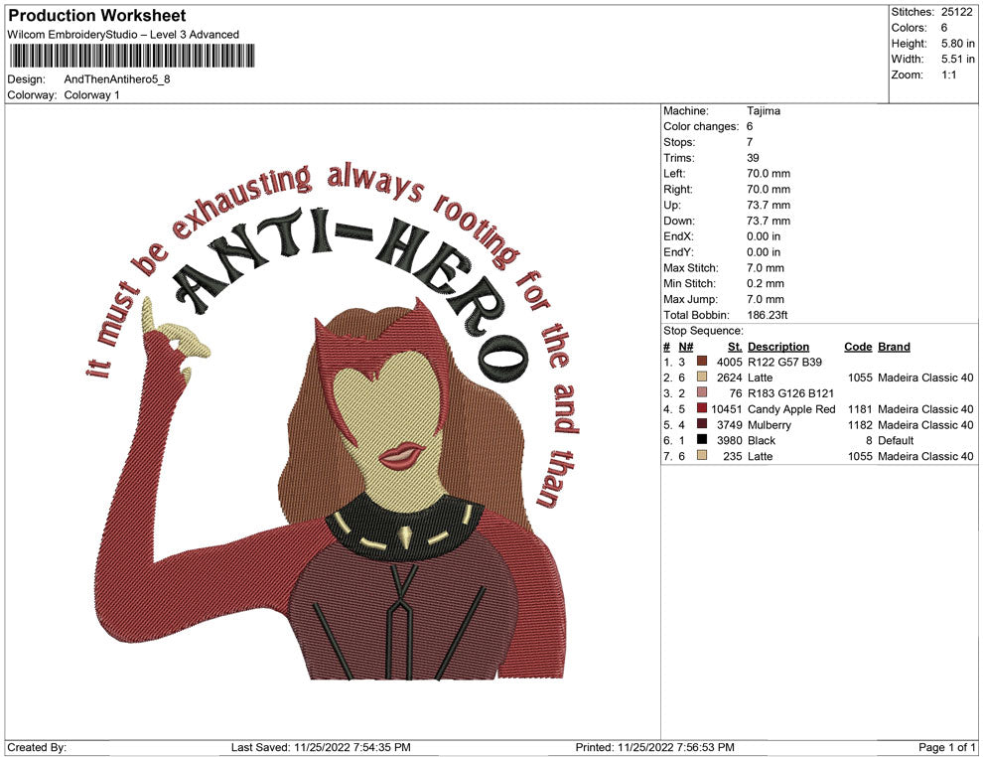Click the 'N#' column header
983x757 pixels.
pyautogui.click(x=686, y=347)
